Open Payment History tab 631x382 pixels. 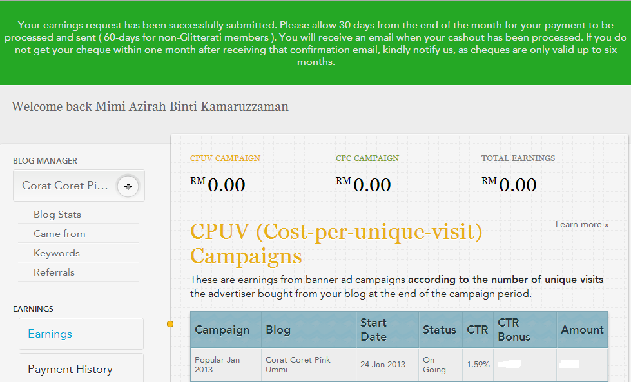tap(70, 369)
